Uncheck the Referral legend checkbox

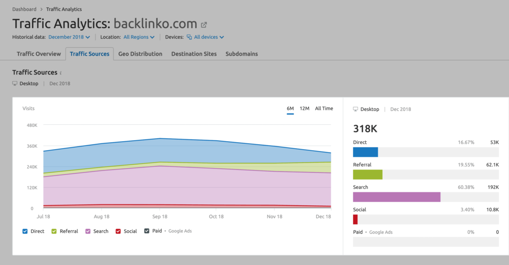(x=54, y=231)
